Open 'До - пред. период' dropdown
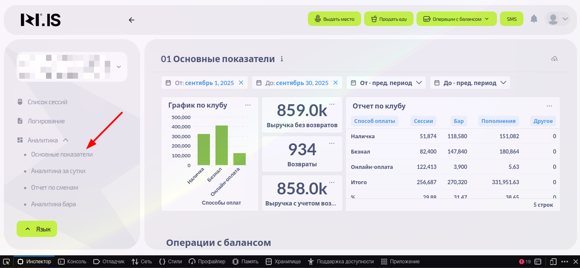Screen dimensions: 580x268 coord(470,83)
